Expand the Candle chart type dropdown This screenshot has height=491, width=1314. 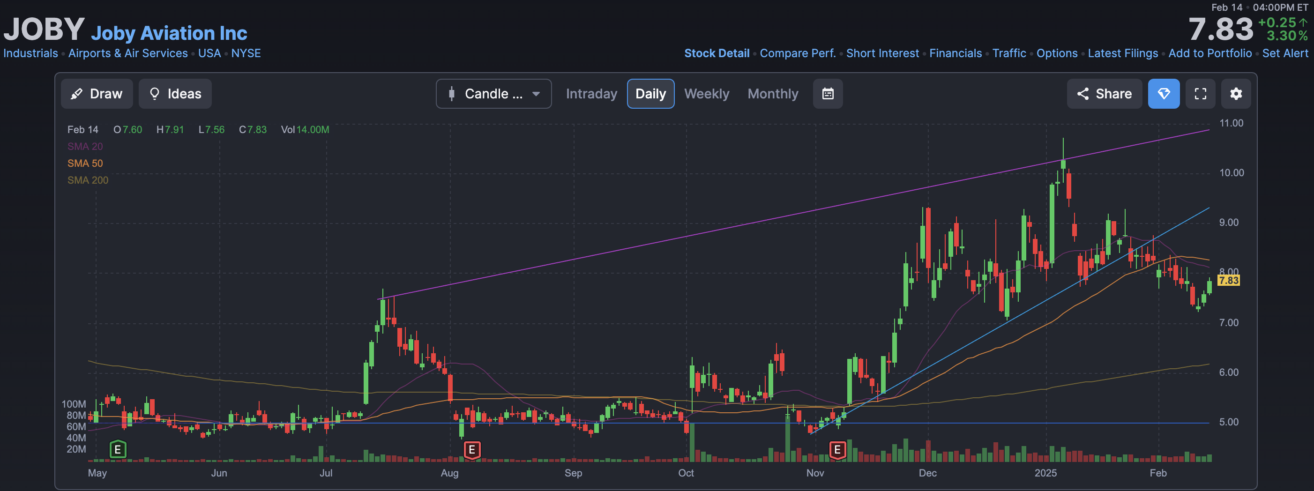[493, 94]
